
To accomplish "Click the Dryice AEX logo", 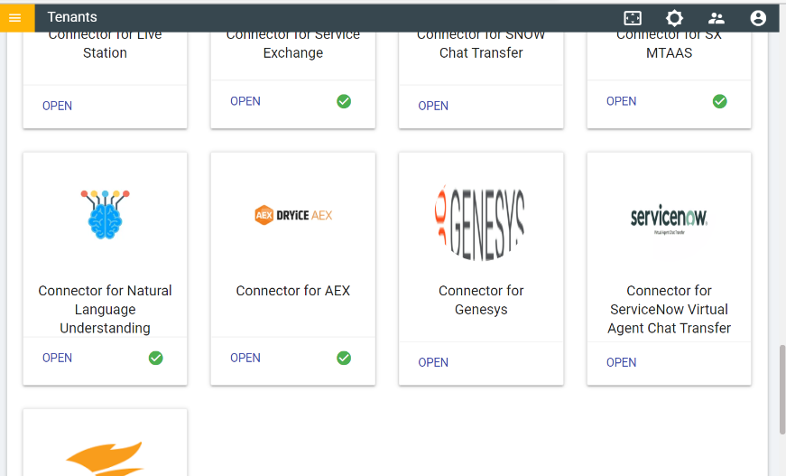I will tap(293, 215).
